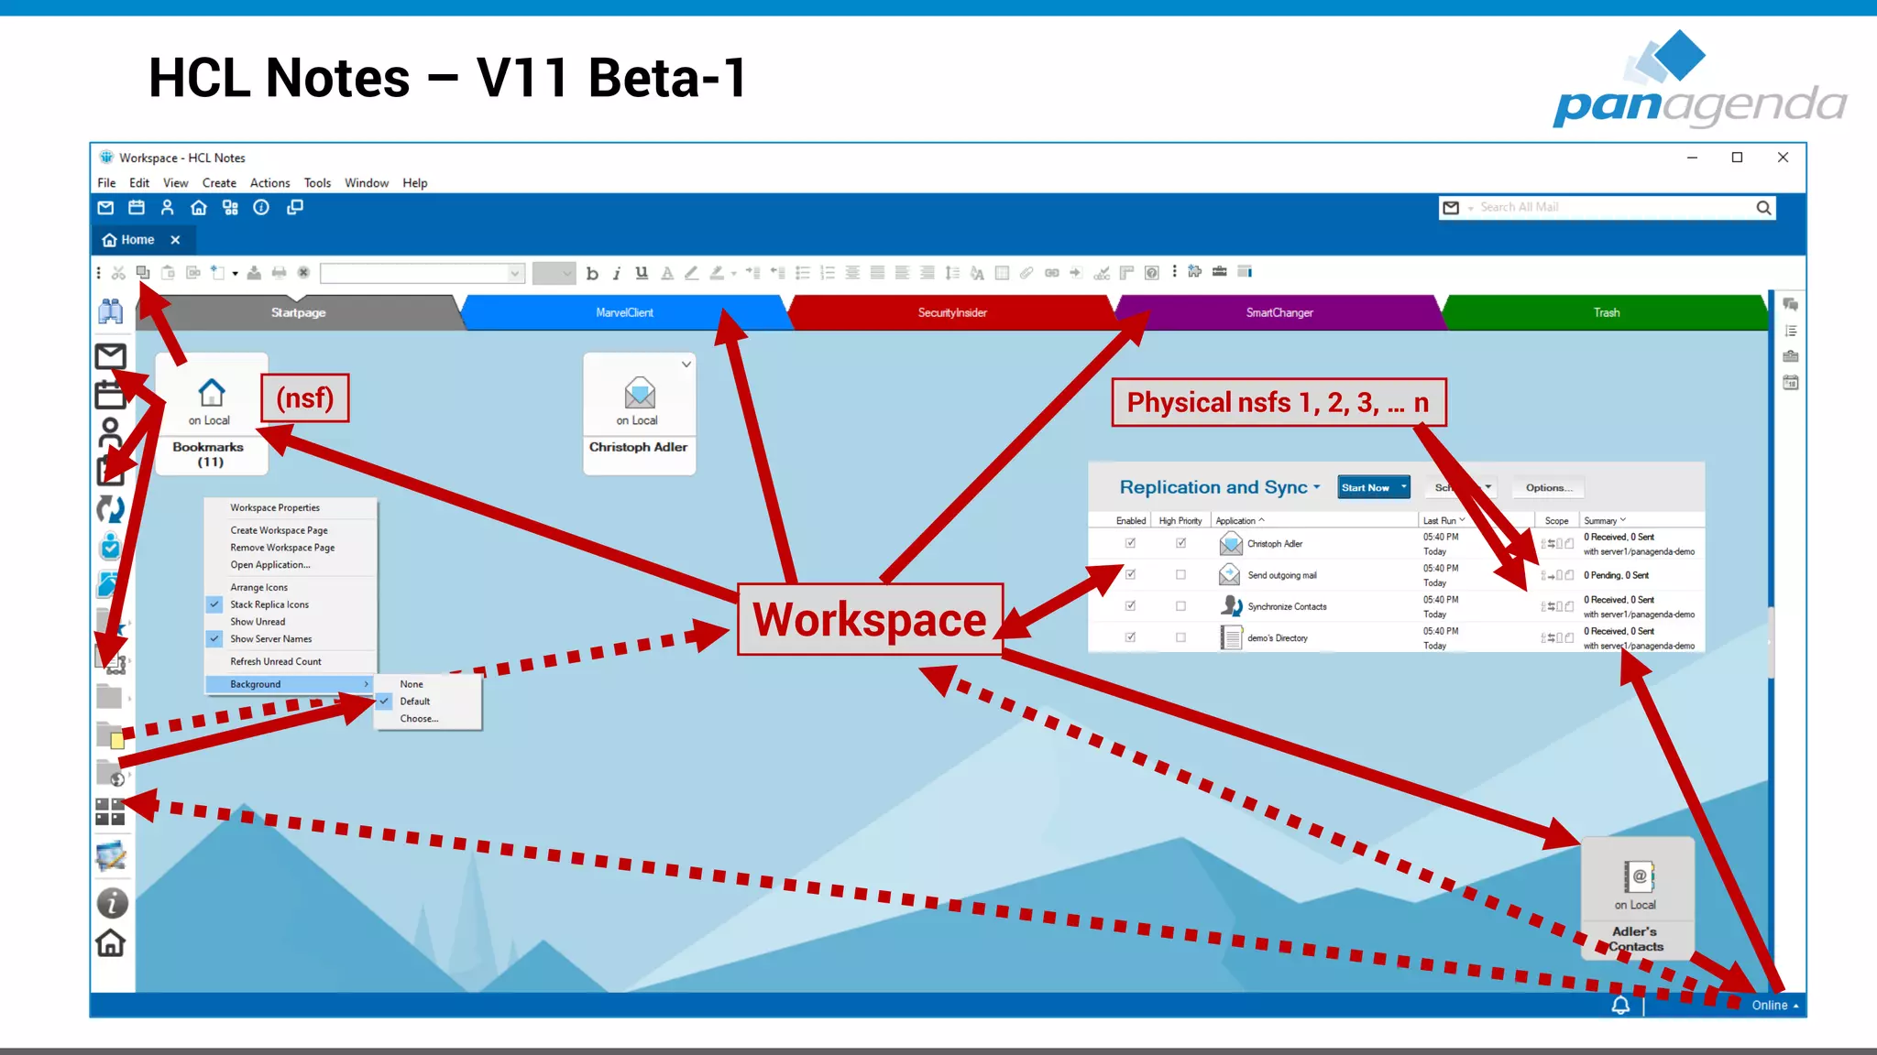The height and width of the screenshot is (1055, 1877).
Task: Switch to the SecurityInsider workspace tab
Action: 952,313
